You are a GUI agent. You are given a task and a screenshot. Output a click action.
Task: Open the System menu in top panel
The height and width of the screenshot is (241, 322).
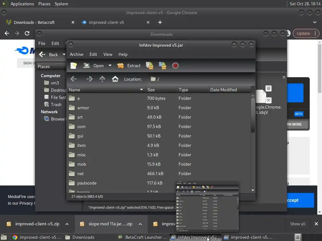click(x=61, y=4)
